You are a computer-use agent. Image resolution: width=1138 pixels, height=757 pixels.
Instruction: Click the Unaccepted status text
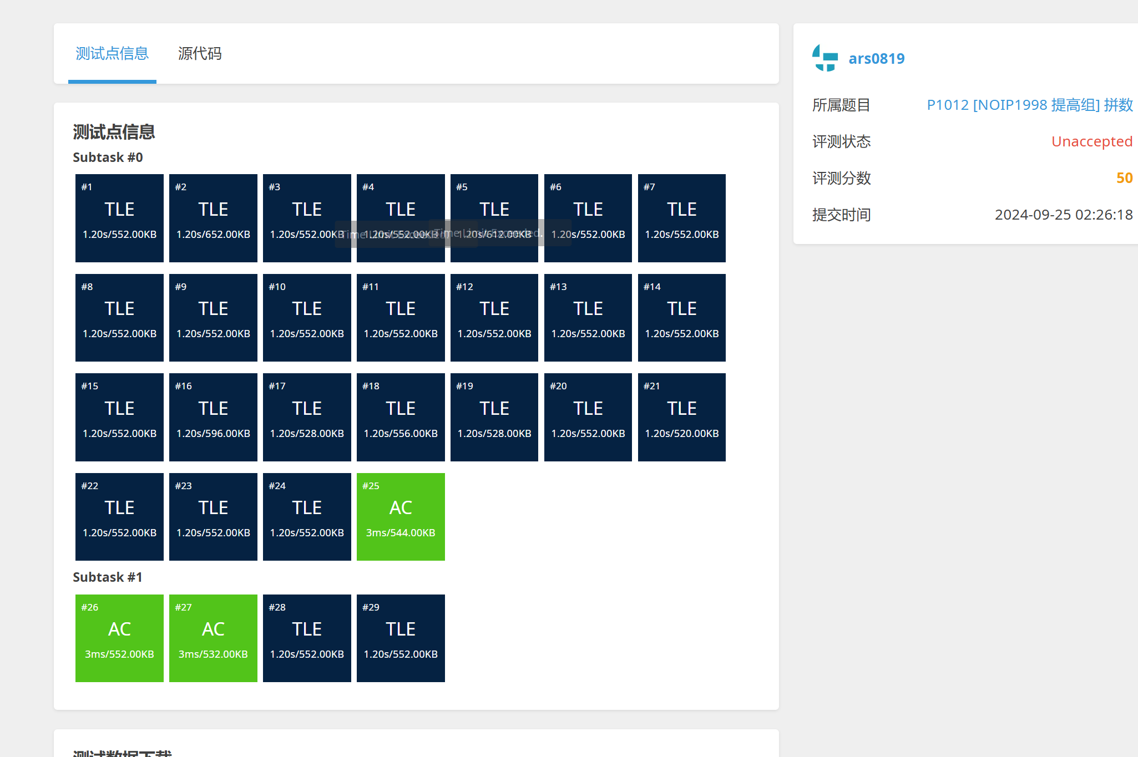click(1091, 141)
